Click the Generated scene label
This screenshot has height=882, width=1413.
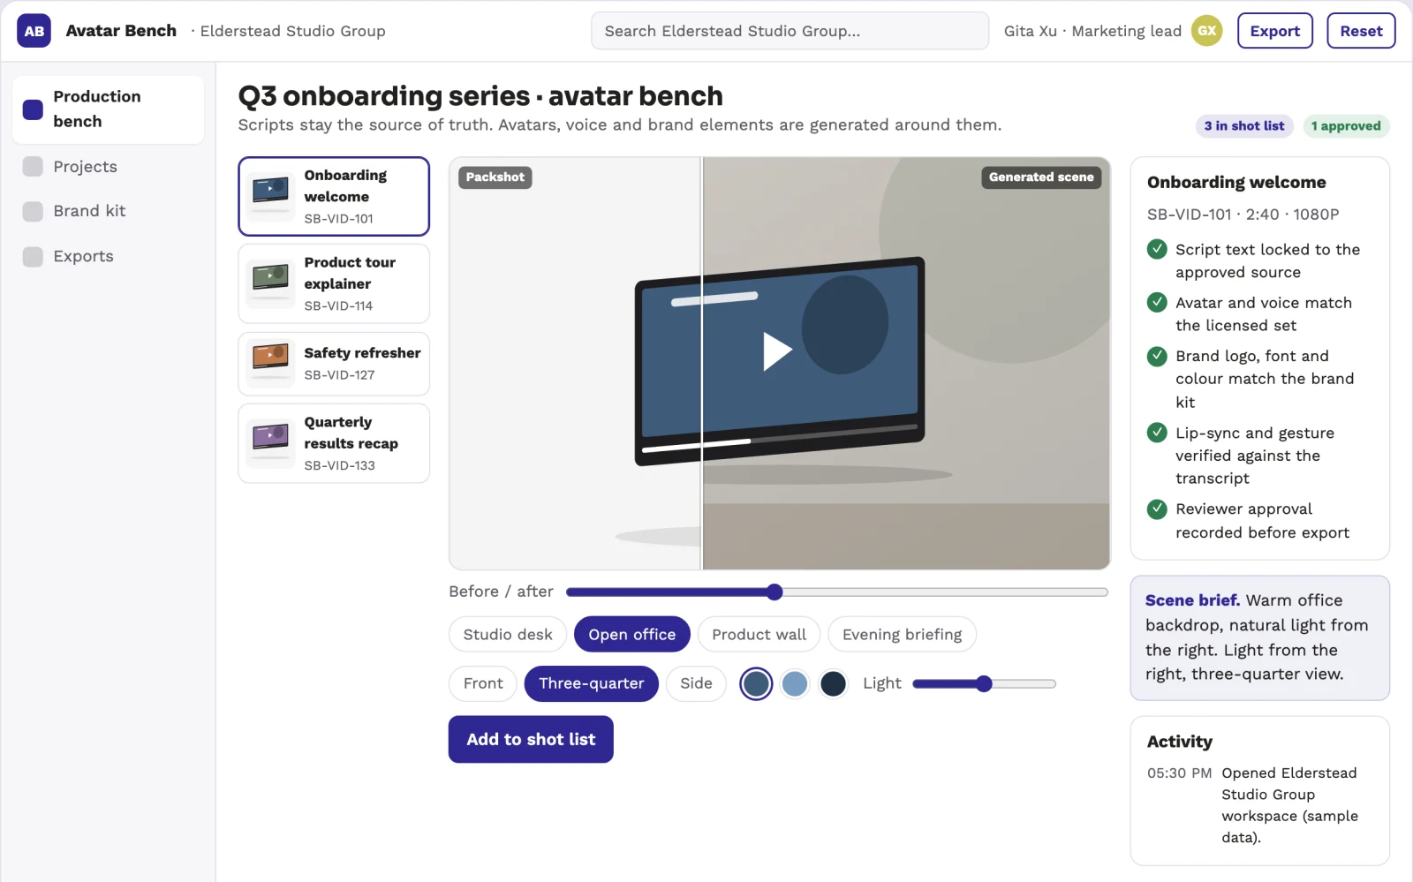(x=1041, y=177)
